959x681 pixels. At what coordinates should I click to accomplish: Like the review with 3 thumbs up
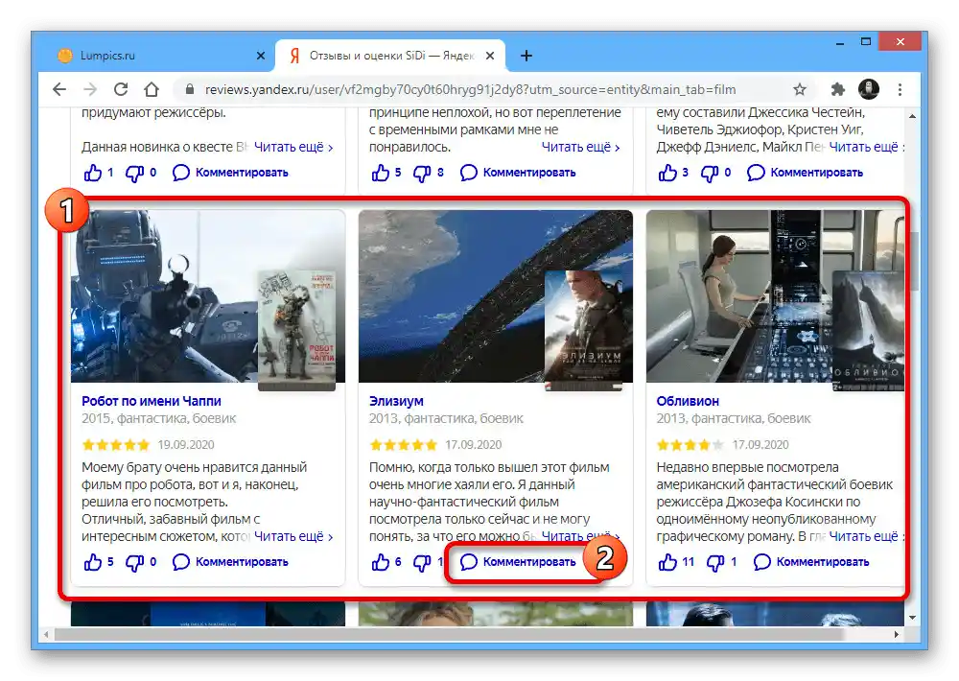[667, 173]
